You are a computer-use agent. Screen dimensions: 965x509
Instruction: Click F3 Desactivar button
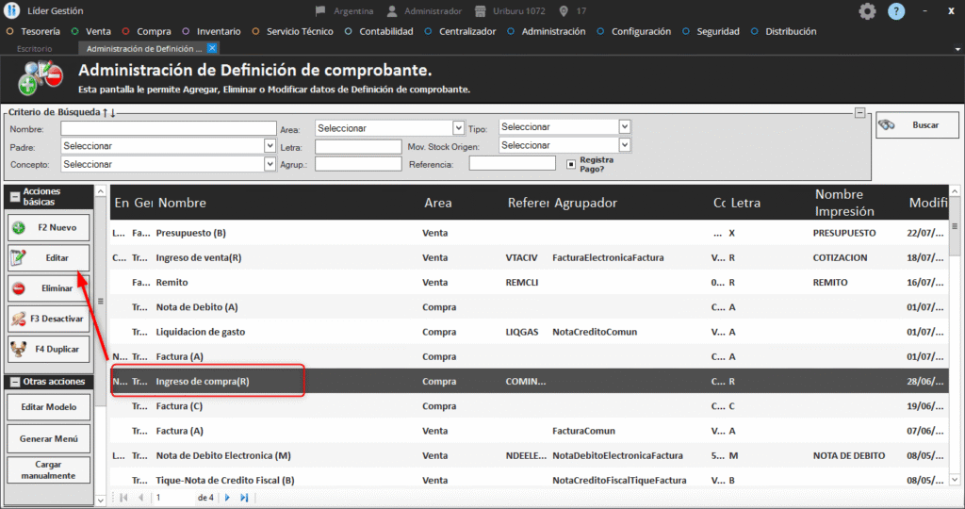coord(49,319)
